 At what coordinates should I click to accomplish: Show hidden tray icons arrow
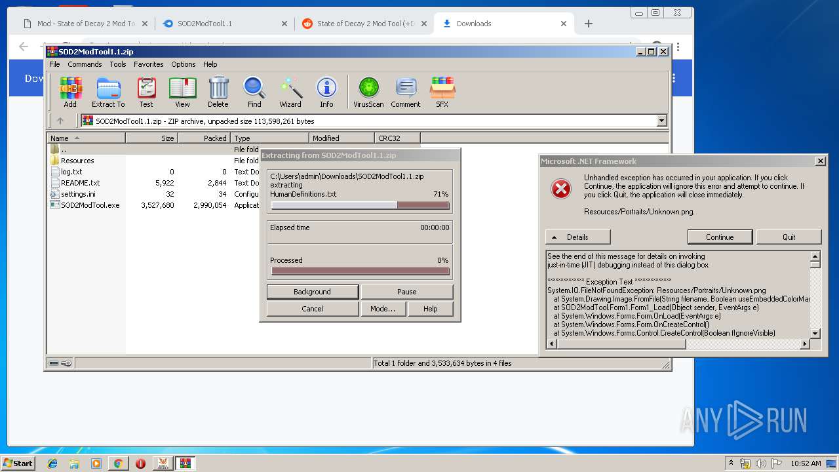pos(731,463)
